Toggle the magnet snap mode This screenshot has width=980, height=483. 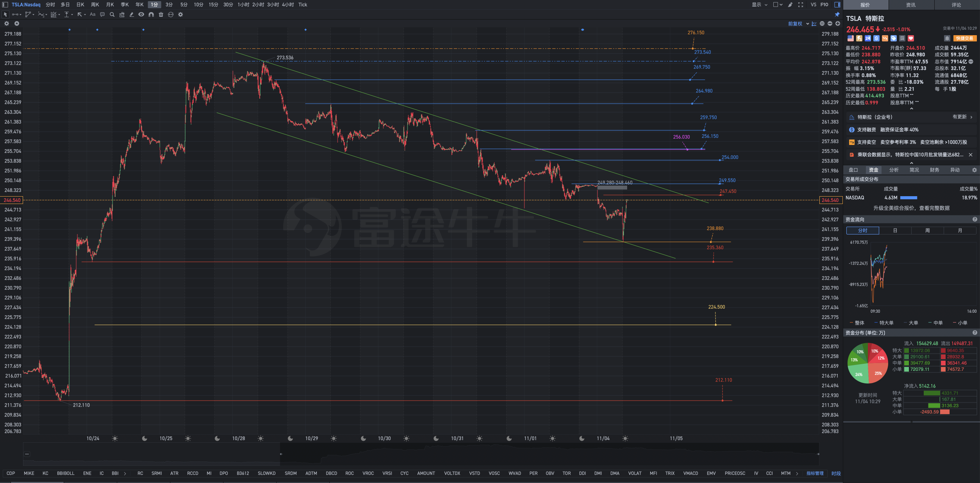point(151,14)
